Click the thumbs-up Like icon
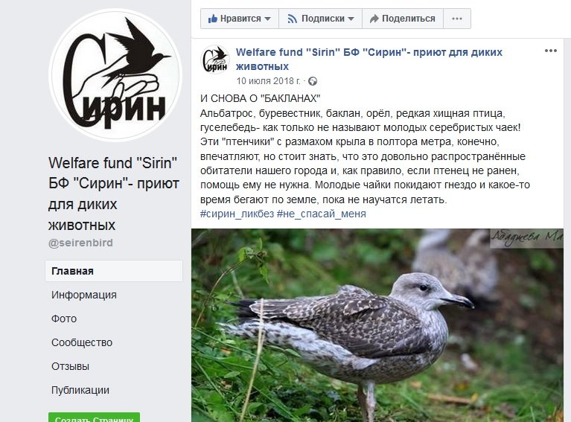Screen dimensions: 571x422 [213, 18]
